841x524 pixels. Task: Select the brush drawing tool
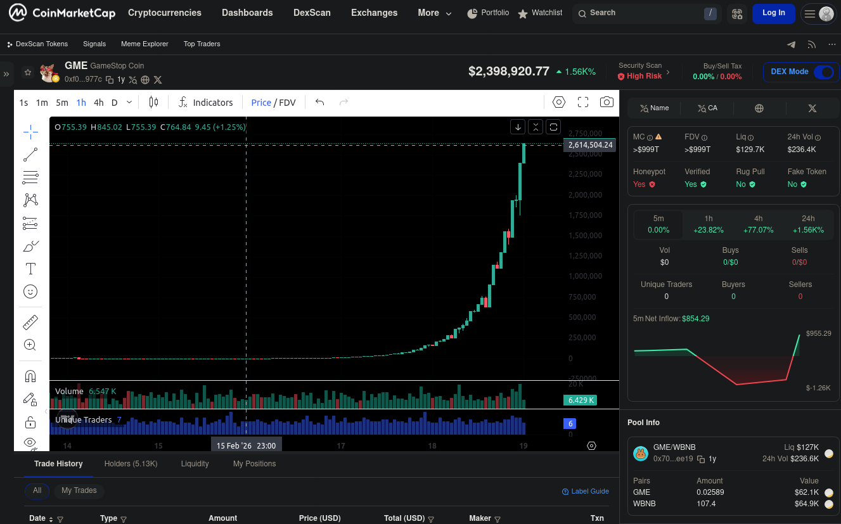tap(30, 246)
